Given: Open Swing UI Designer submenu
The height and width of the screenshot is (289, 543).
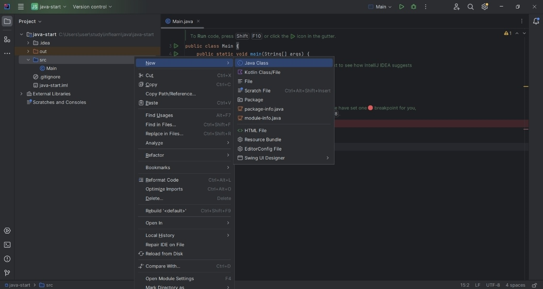Looking at the screenshot, I should point(284,158).
